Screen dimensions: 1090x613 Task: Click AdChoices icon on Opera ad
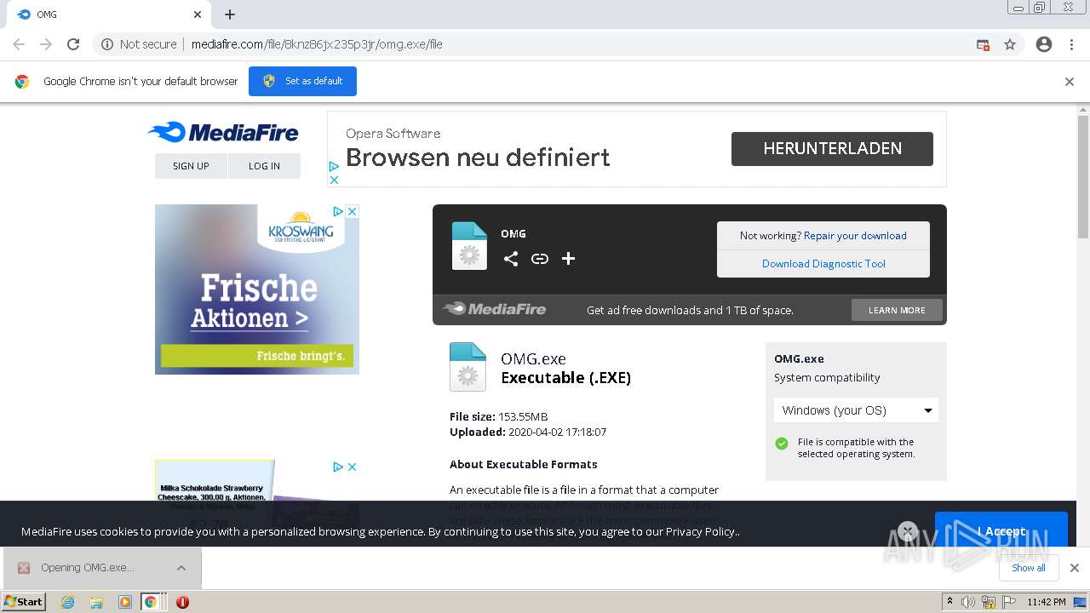pos(334,166)
